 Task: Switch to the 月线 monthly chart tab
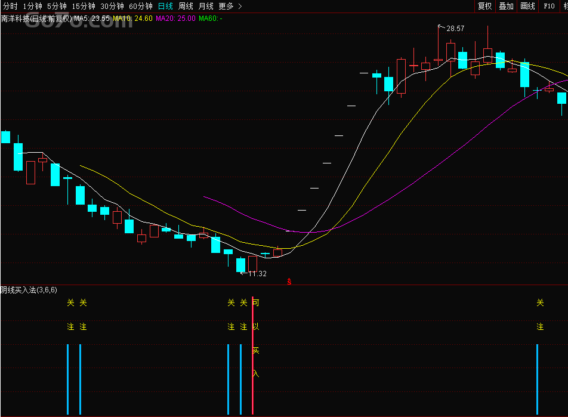coord(206,6)
